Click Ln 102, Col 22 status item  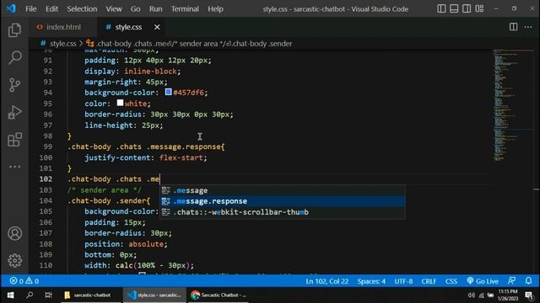327,281
